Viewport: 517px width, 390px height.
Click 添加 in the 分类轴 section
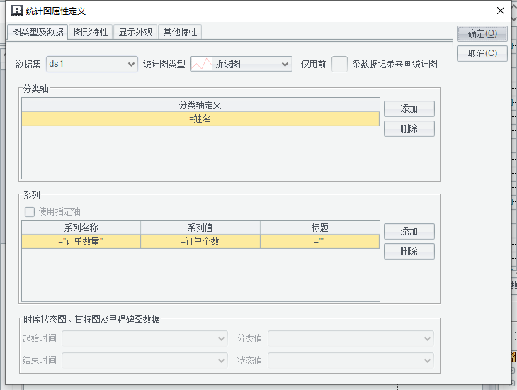pos(409,108)
